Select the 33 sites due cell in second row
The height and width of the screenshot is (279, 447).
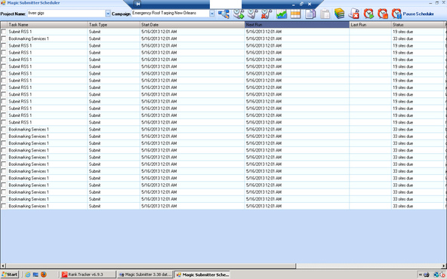coord(418,38)
